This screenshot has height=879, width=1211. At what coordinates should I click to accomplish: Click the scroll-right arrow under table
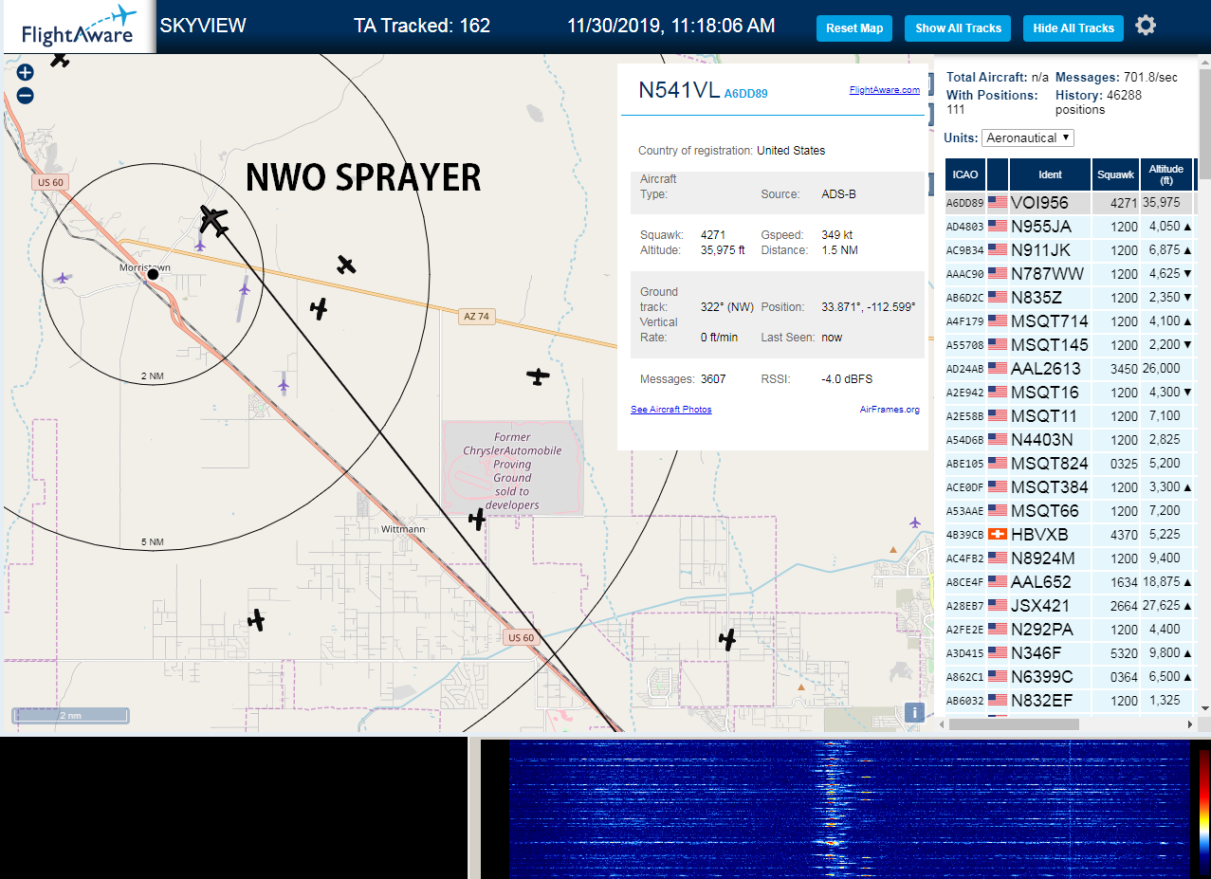[1190, 724]
